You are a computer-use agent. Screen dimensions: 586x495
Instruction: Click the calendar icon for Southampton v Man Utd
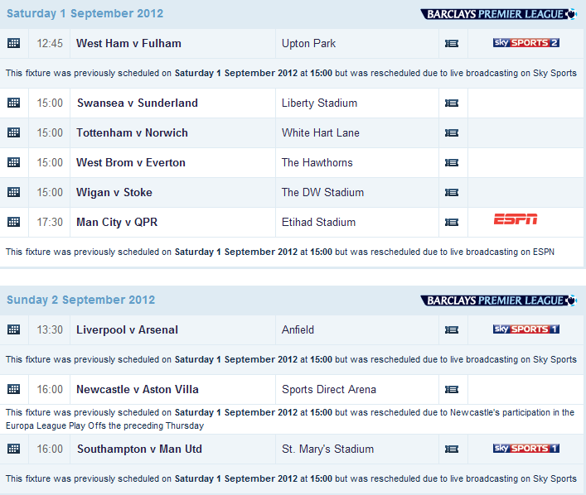(x=13, y=449)
